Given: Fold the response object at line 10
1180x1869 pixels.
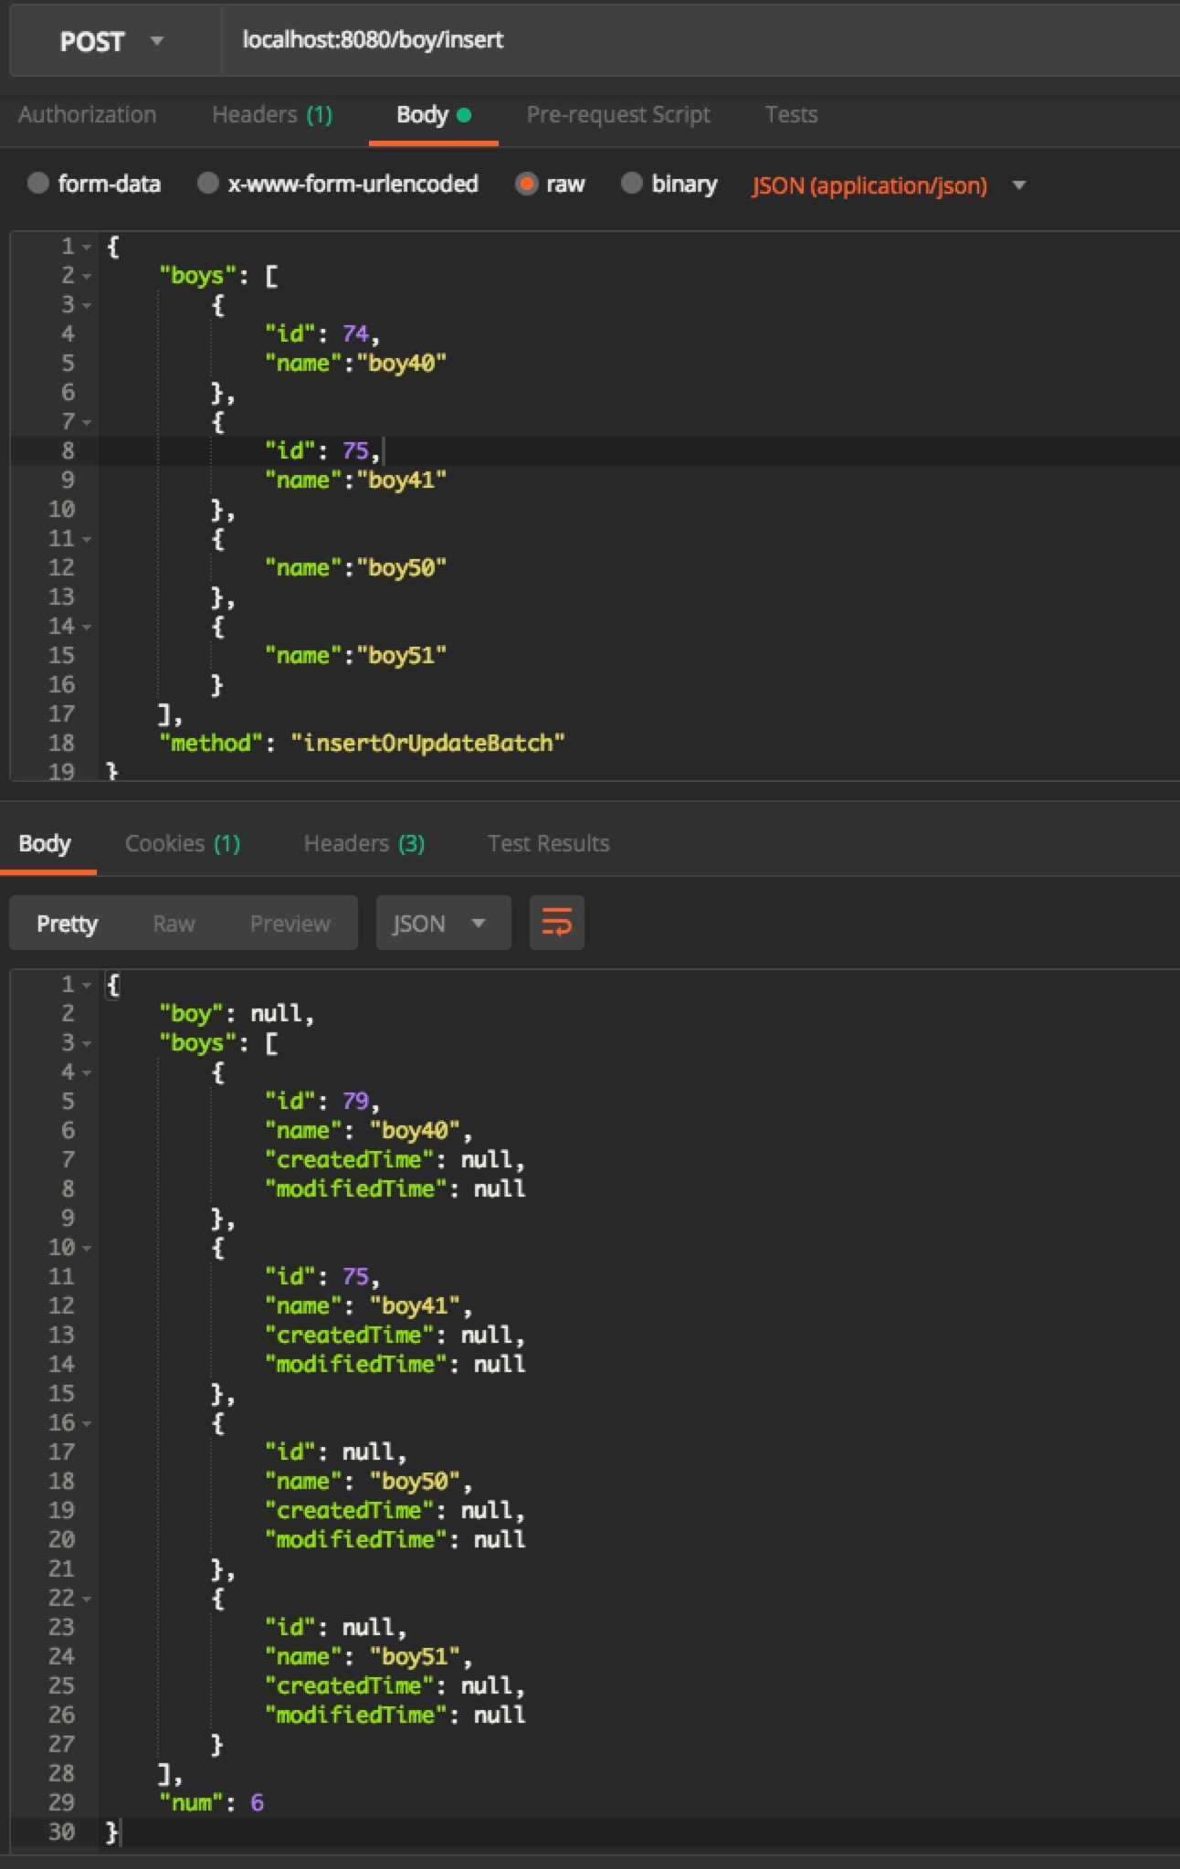Looking at the screenshot, I should tap(87, 1249).
